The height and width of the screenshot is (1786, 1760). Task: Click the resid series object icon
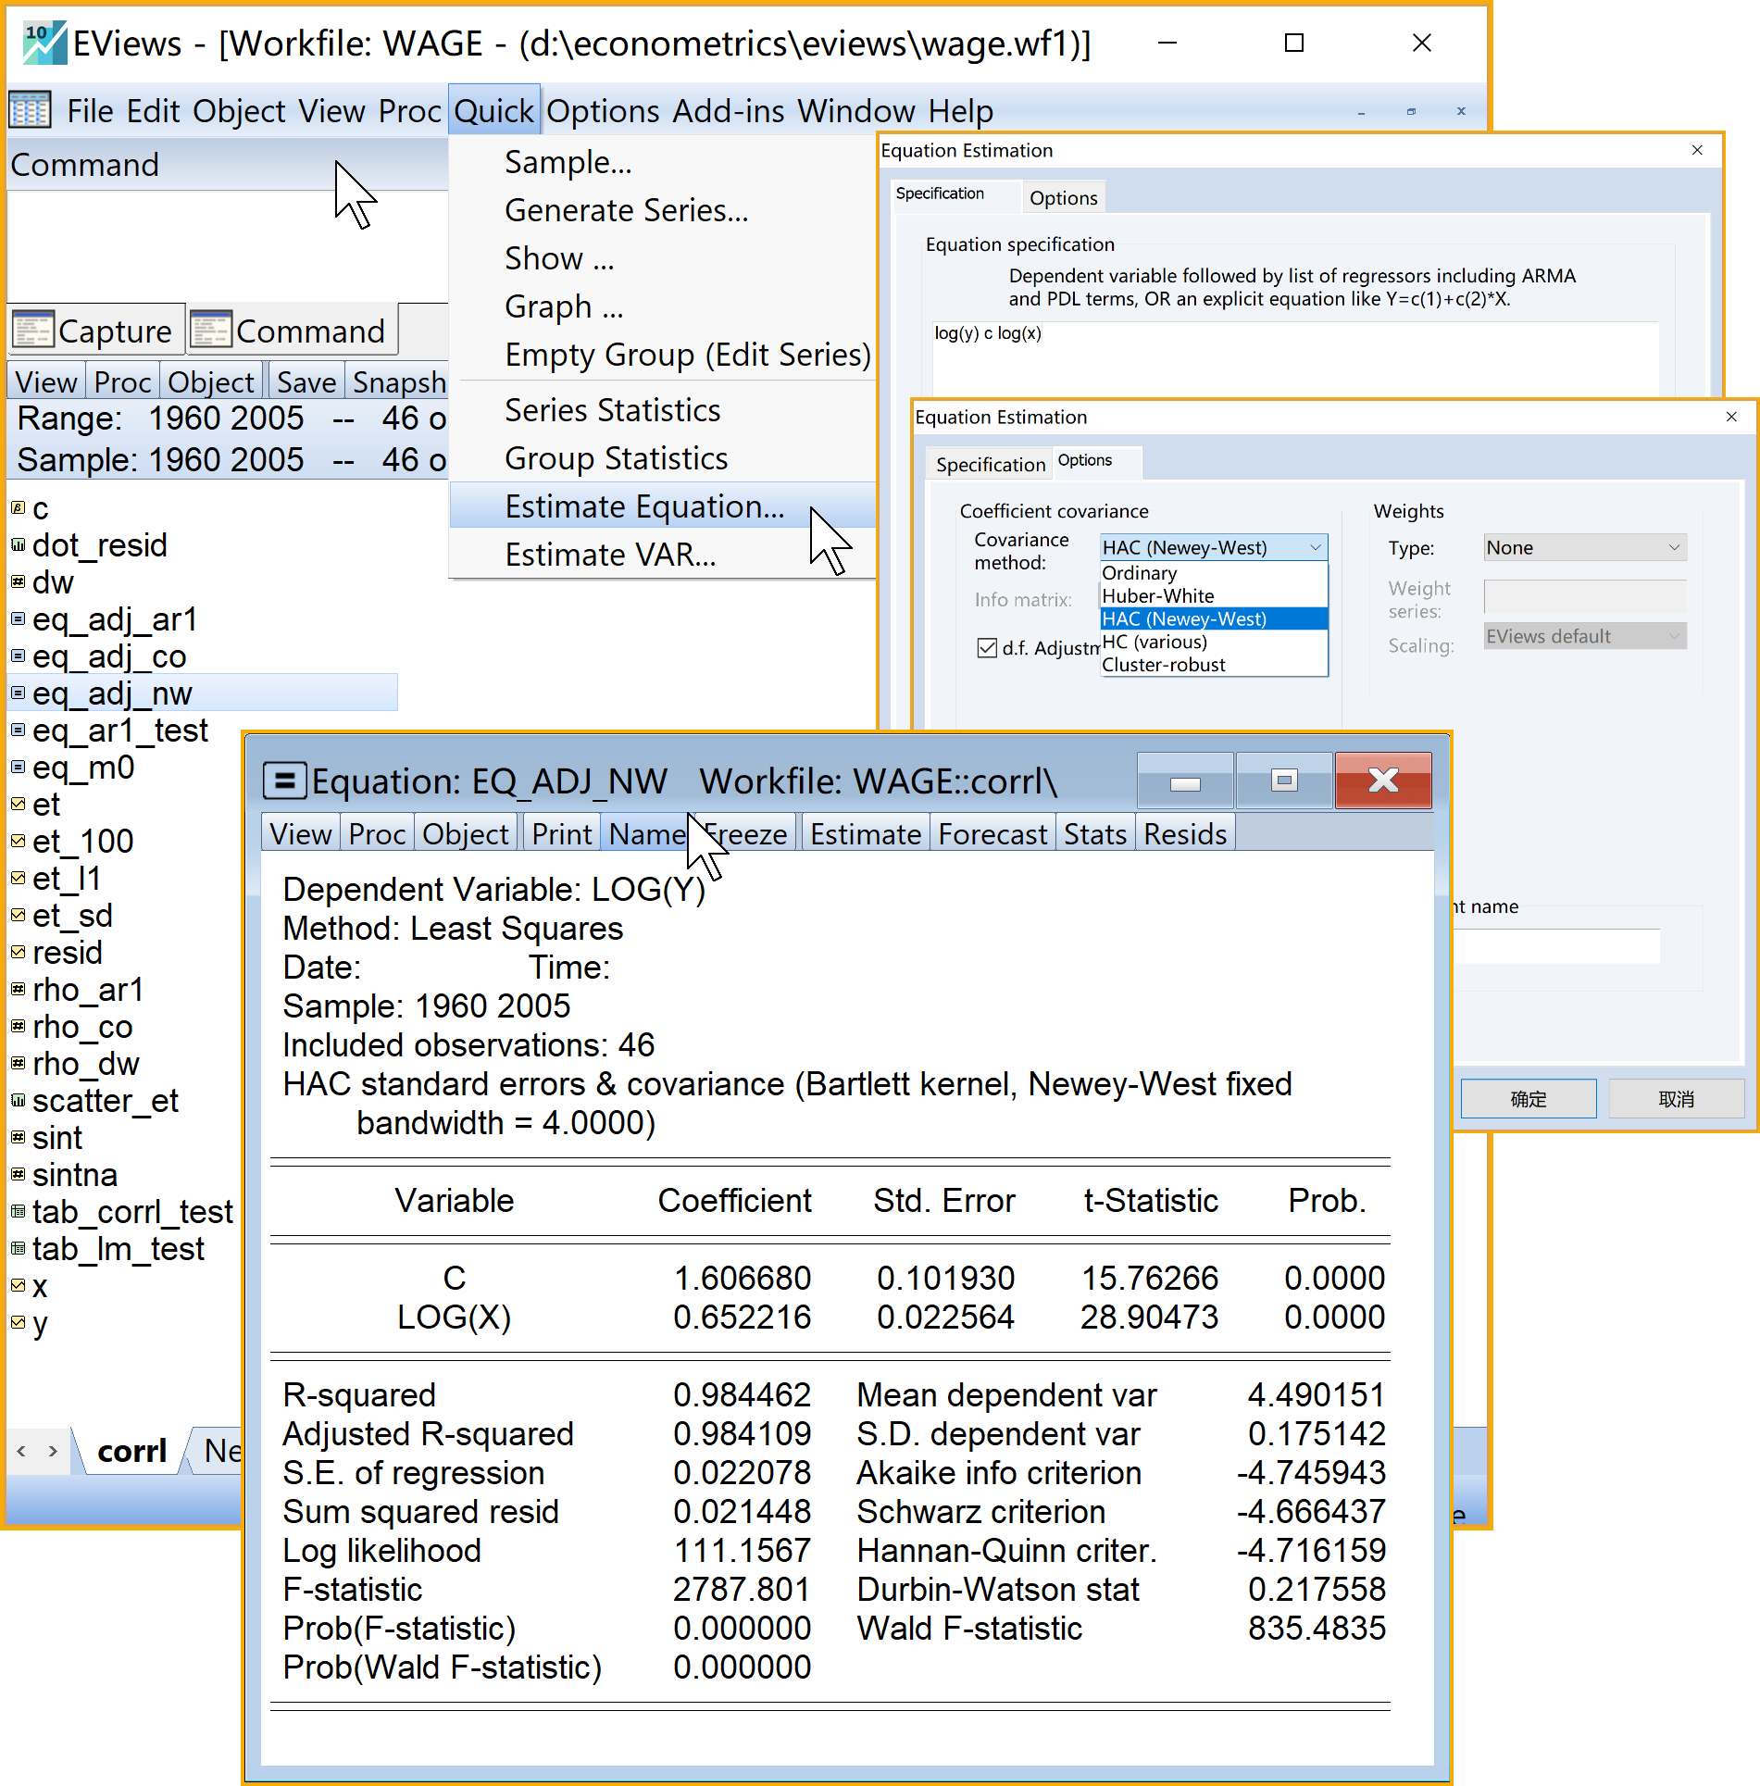(x=18, y=952)
